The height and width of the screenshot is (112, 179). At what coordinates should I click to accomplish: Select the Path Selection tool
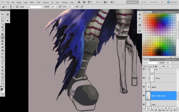pyautogui.click(x=2, y=67)
